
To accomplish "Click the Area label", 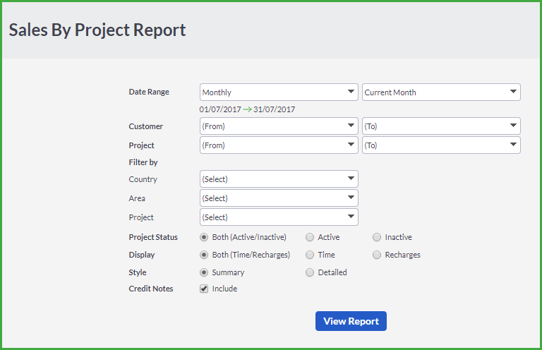I will pos(137,198).
